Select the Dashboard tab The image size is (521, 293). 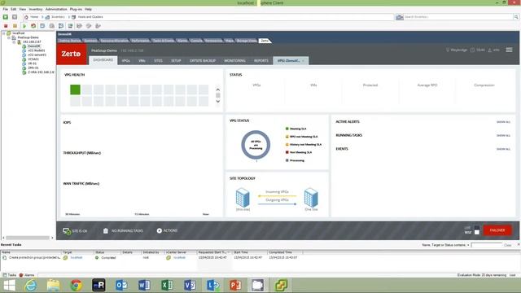(103, 60)
